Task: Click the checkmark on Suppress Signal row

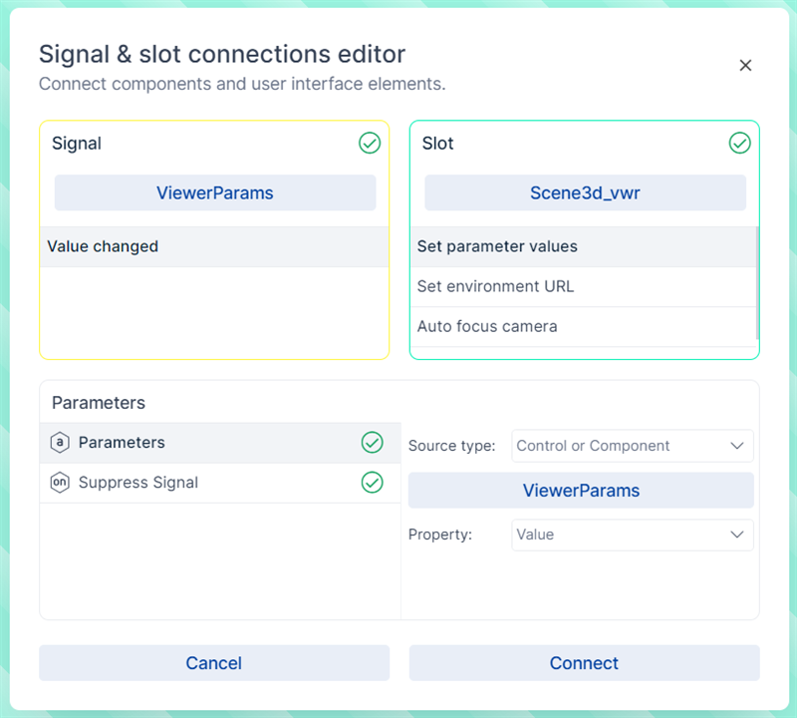Action: [x=372, y=483]
